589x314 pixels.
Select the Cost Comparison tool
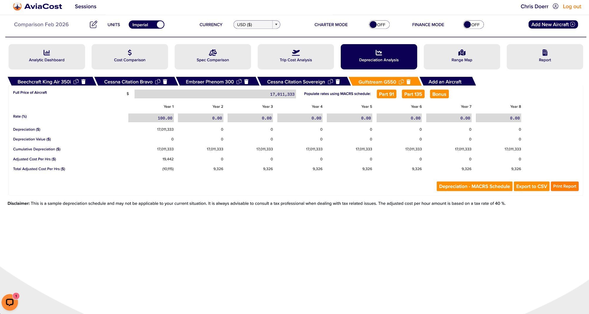(x=130, y=57)
